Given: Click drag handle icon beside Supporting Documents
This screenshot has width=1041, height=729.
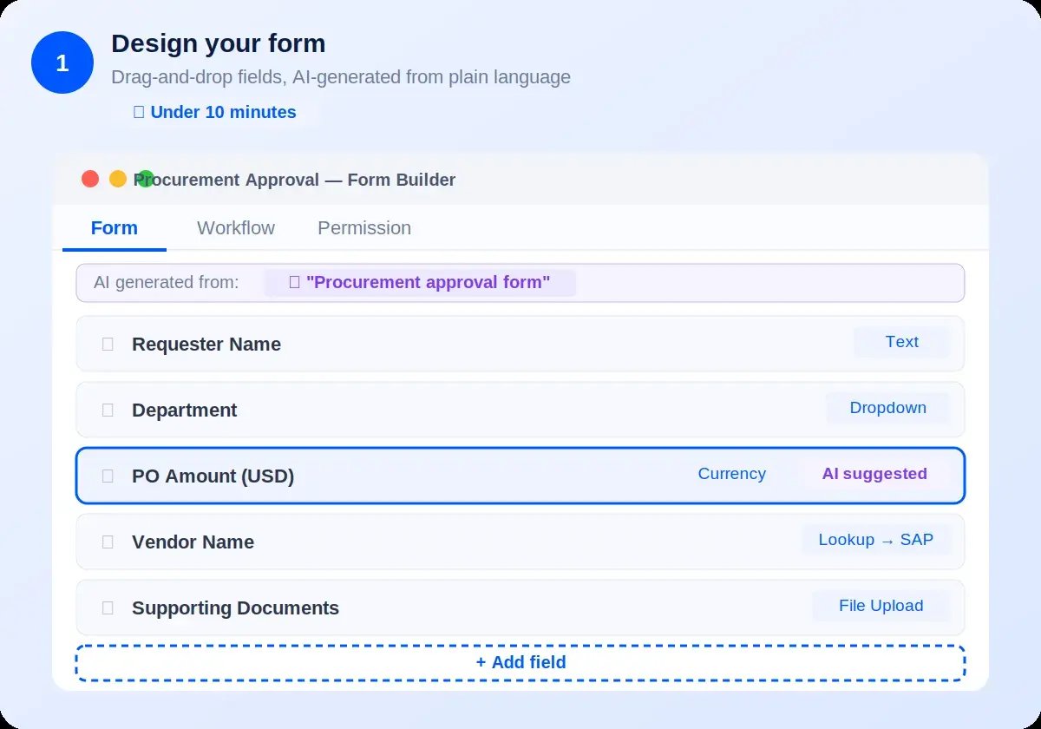Looking at the screenshot, I should coord(108,608).
